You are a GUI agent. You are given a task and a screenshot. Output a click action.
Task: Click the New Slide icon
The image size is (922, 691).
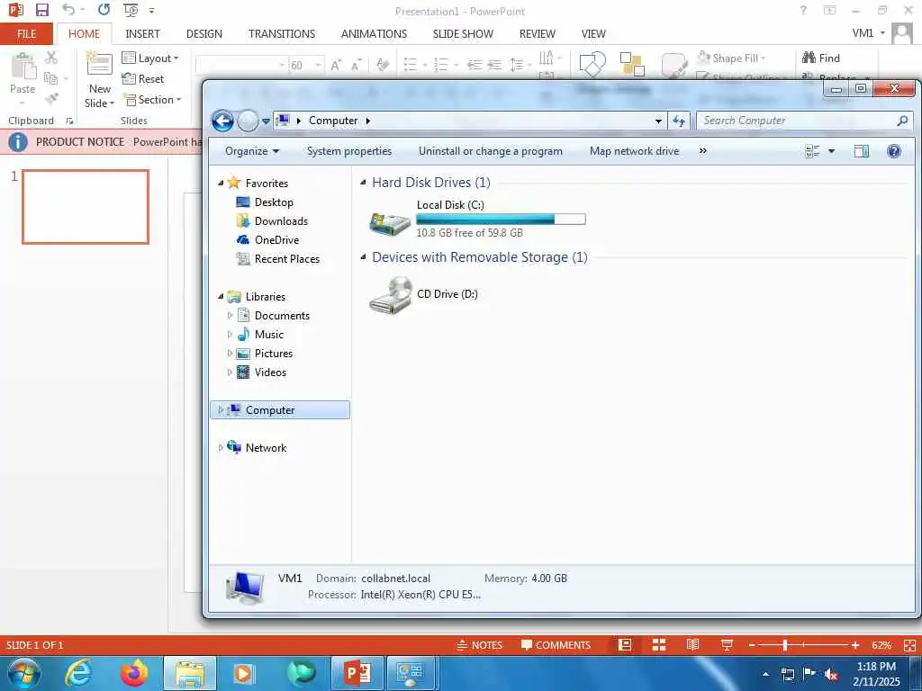click(x=99, y=65)
